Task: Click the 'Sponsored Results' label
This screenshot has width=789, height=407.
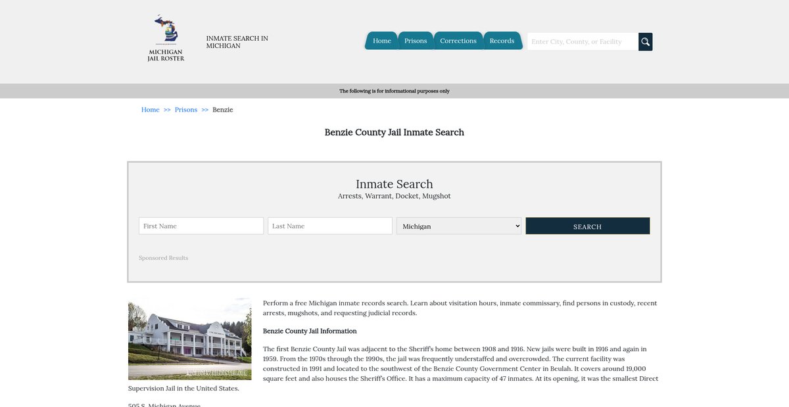Action: 164,258
